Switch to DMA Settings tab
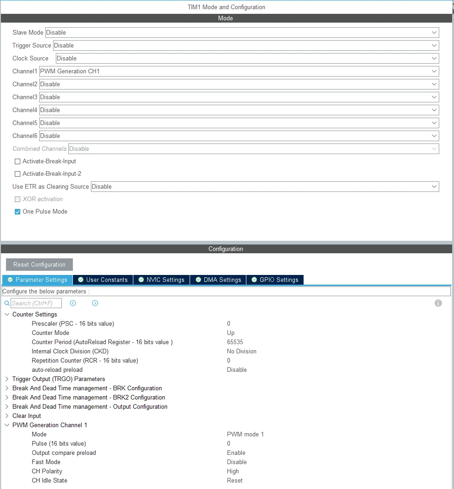Screen dimensions: 454x489 (218, 280)
